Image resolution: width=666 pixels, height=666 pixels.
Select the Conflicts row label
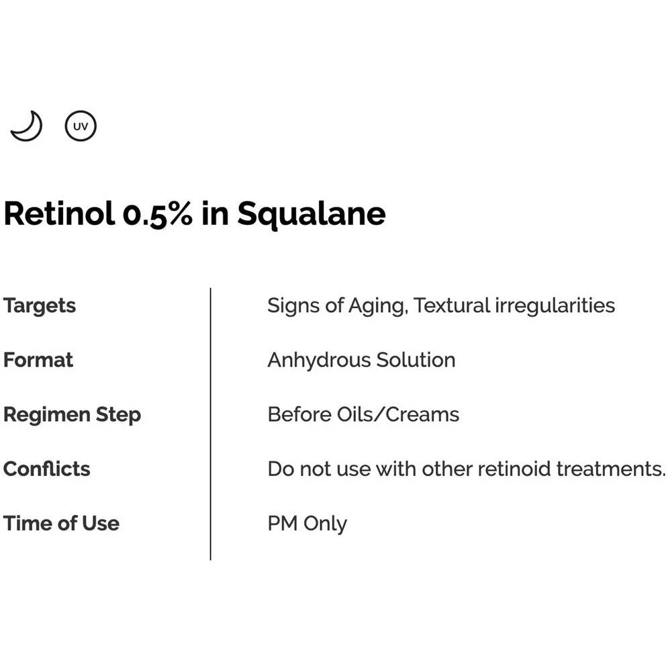(46, 469)
